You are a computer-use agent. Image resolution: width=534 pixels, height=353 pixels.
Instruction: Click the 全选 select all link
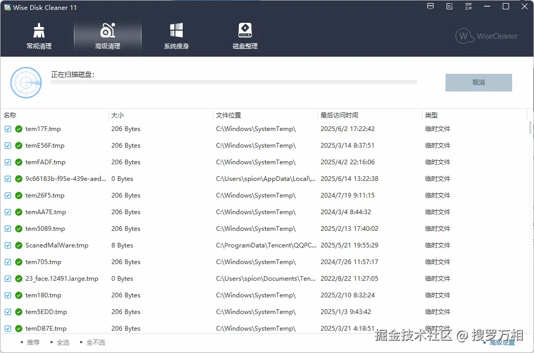(x=63, y=342)
